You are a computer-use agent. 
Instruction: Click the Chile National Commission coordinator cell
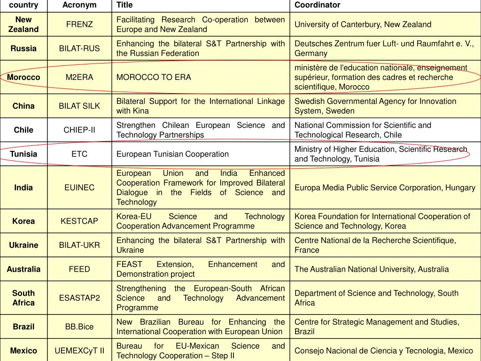385,130
